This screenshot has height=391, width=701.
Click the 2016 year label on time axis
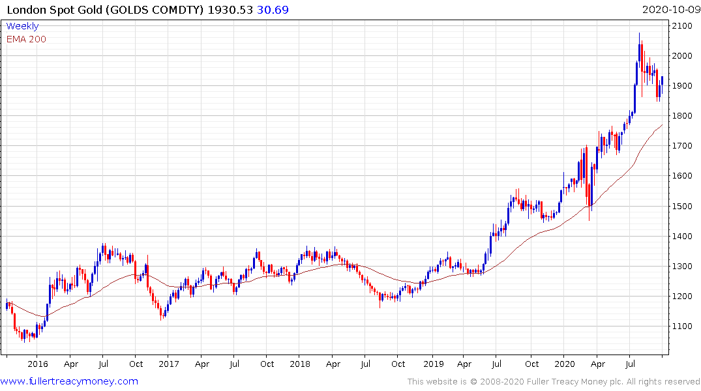[x=38, y=364]
